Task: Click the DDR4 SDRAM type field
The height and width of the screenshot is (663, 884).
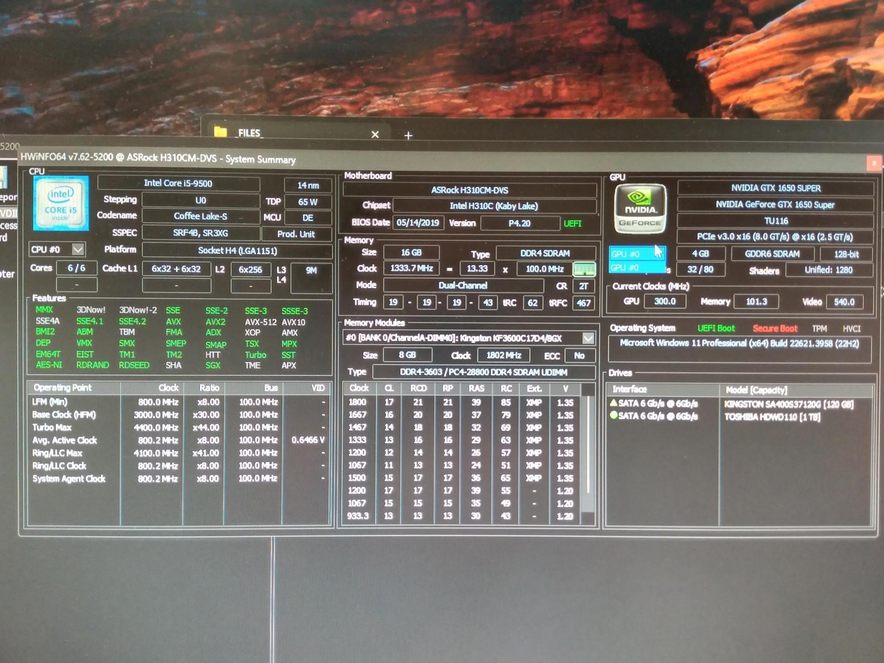Action: (x=545, y=253)
